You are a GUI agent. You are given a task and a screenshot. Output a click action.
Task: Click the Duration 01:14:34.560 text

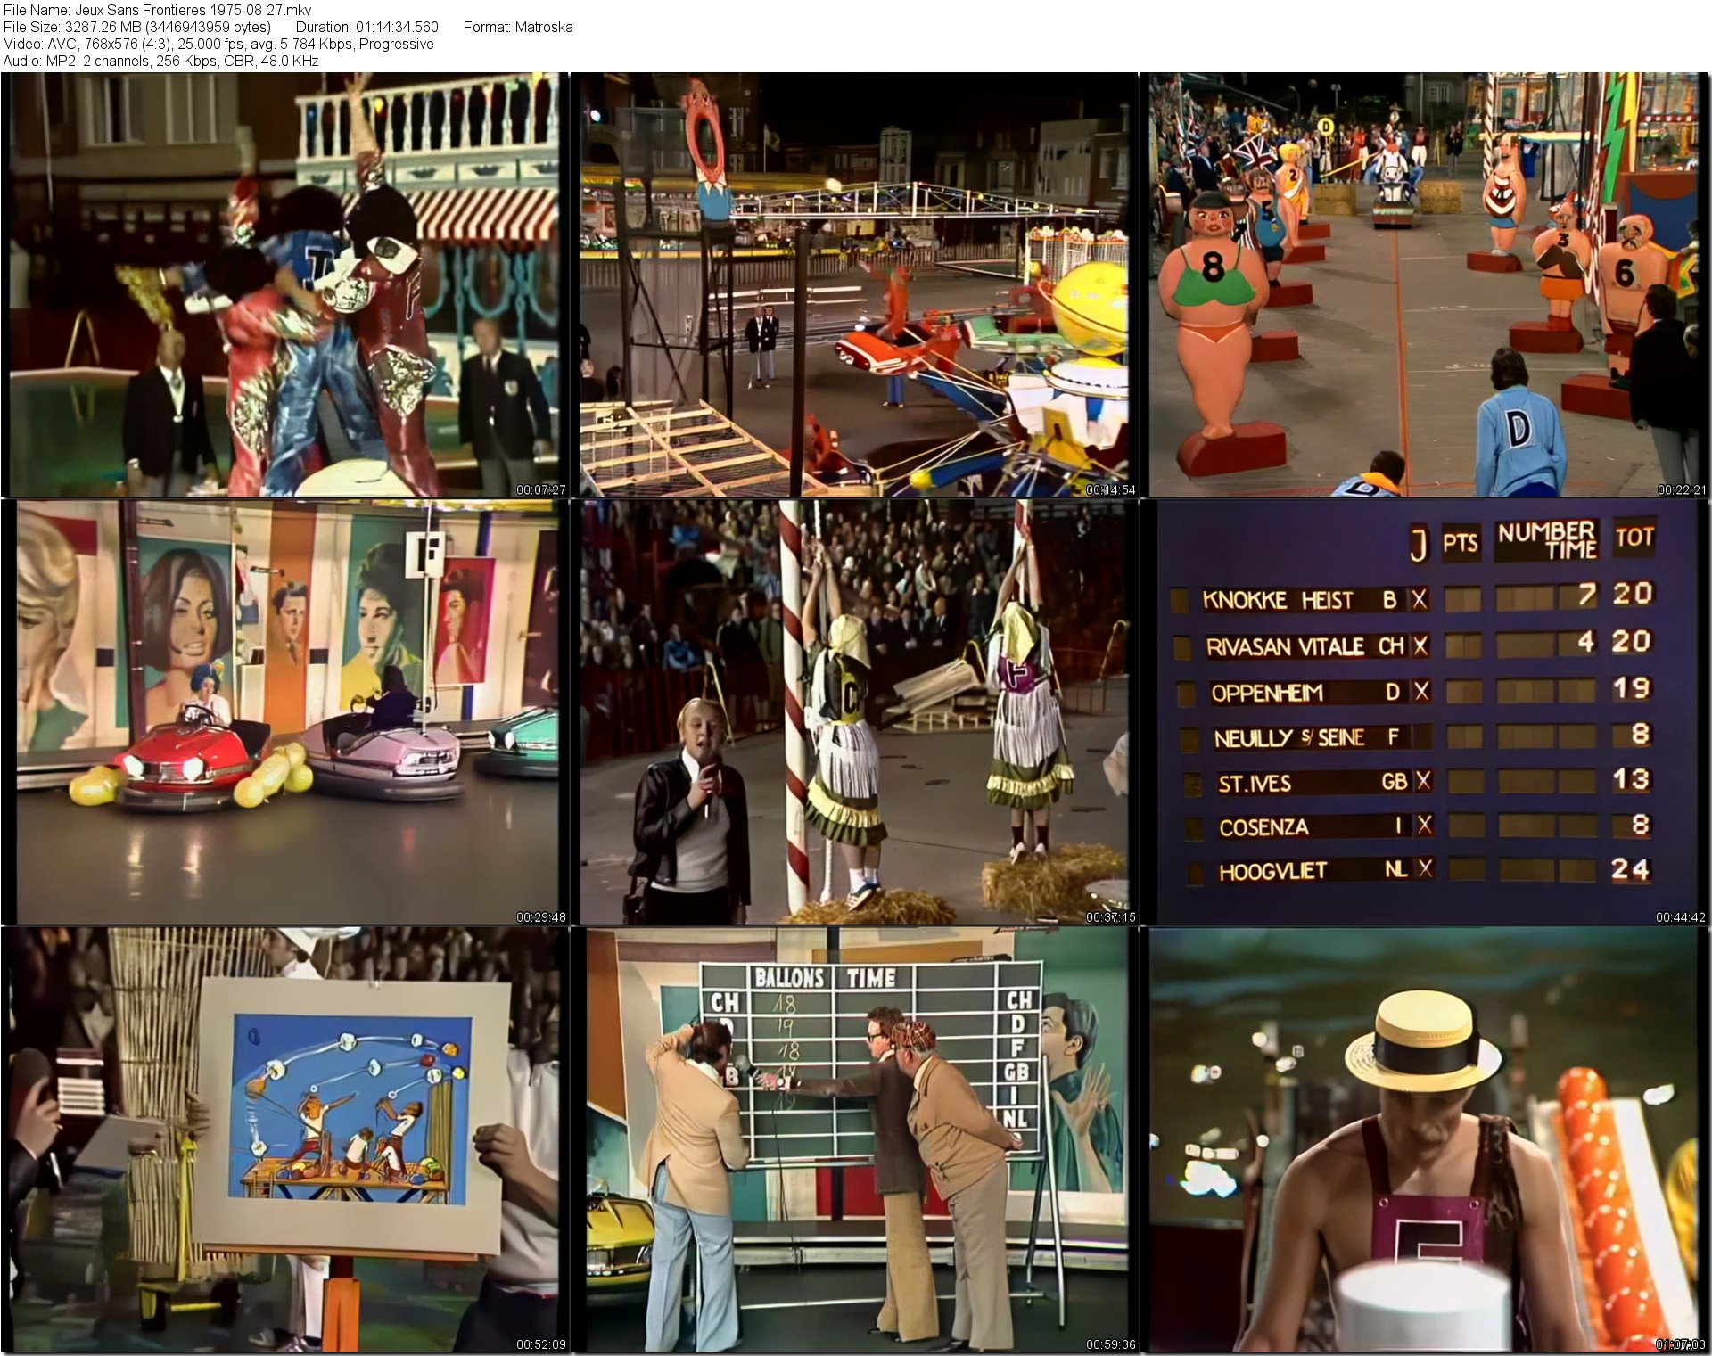point(366,27)
